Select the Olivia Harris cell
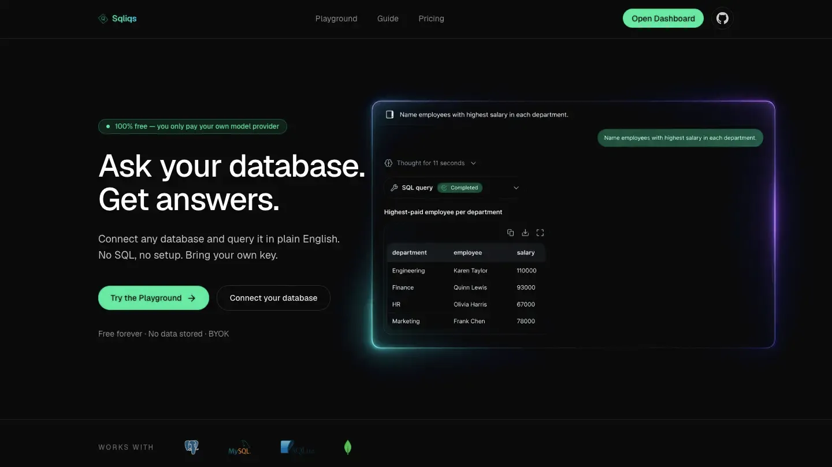Viewport: 832px width, 467px height. (x=470, y=304)
